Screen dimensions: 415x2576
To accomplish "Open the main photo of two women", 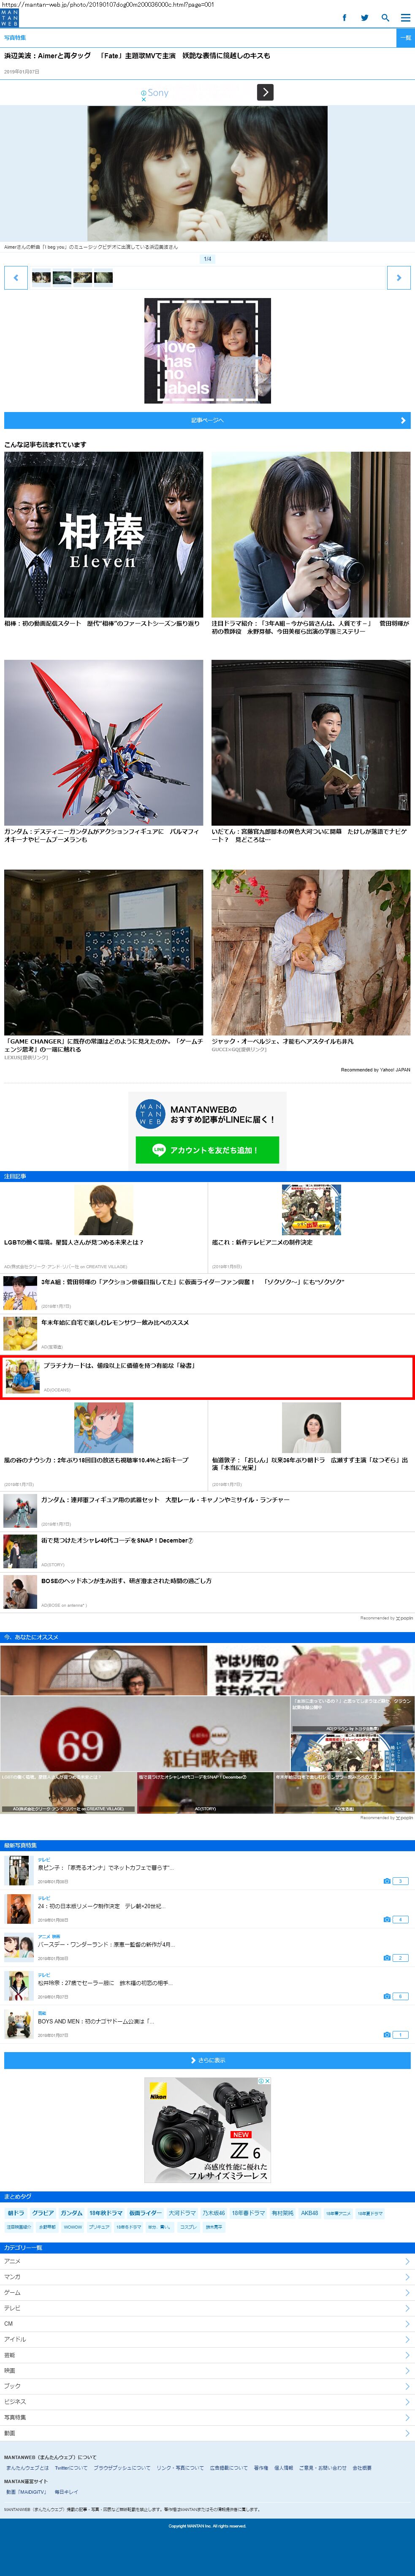I will point(207,173).
